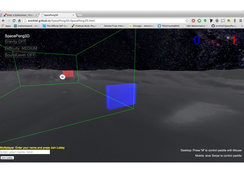
Task: Close the Enter a Submission tab
Action: click(36, 15)
